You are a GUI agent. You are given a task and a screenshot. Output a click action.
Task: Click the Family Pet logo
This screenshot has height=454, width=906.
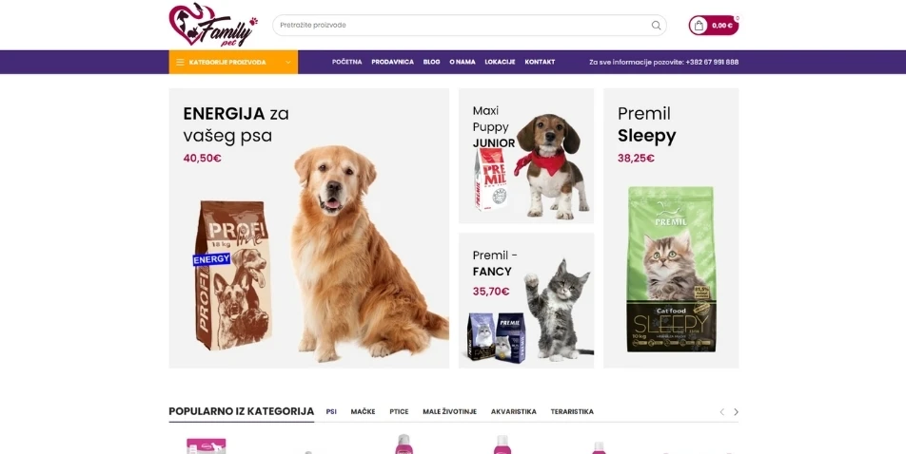pyautogui.click(x=213, y=25)
